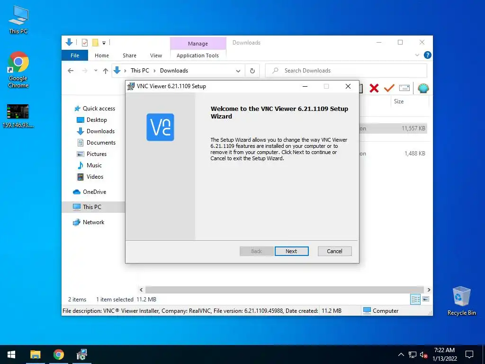Click the 11,557 KB file row
485x364 pixels.
tap(393, 128)
